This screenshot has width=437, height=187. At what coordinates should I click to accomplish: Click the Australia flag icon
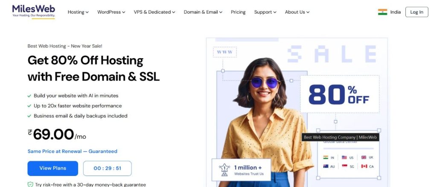pos(326,166)
